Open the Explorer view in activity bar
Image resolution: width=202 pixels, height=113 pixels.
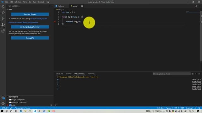[3, 7]
